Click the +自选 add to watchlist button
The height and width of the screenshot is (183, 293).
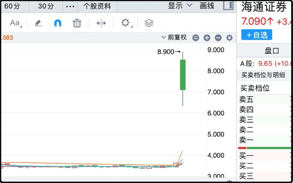coord(256,35)
